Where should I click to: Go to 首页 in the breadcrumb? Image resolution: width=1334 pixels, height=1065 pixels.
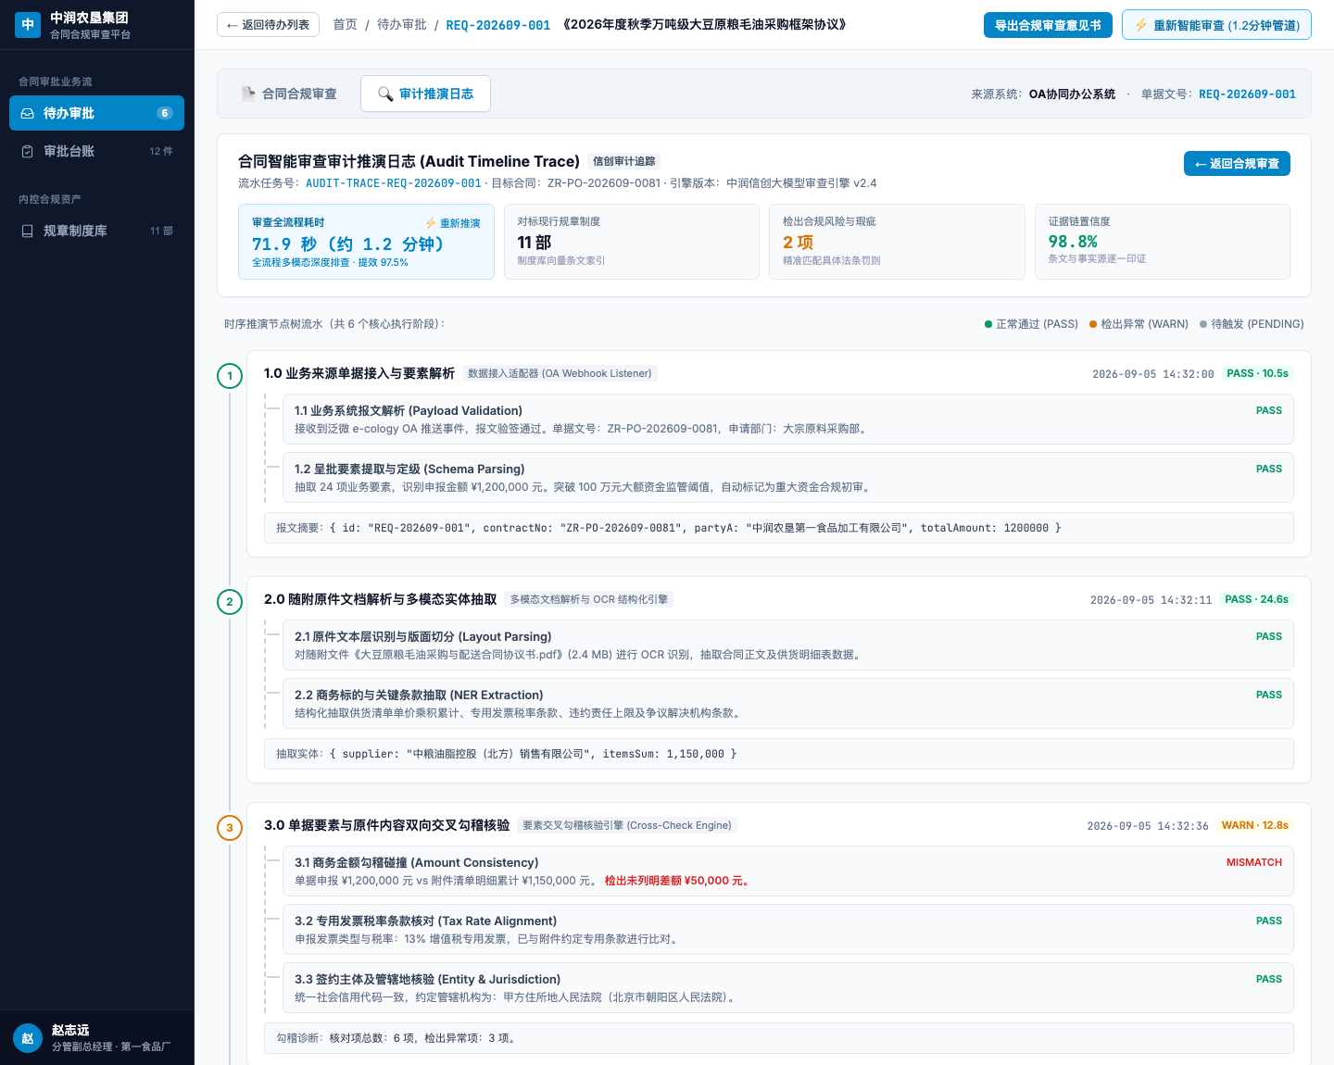click(345, 25)
